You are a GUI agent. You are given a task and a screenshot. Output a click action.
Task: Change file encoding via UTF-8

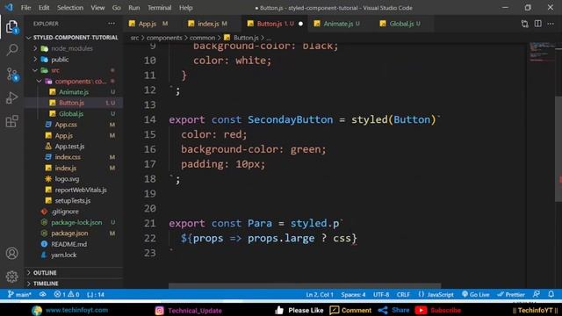pyautogui.click(x=381, y=295)
